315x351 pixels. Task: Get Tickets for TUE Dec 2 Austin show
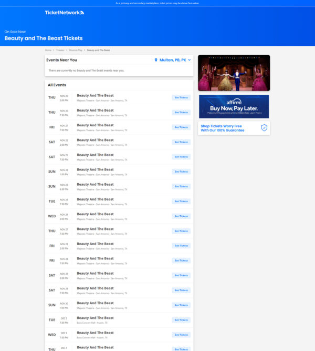click(181, 320)
